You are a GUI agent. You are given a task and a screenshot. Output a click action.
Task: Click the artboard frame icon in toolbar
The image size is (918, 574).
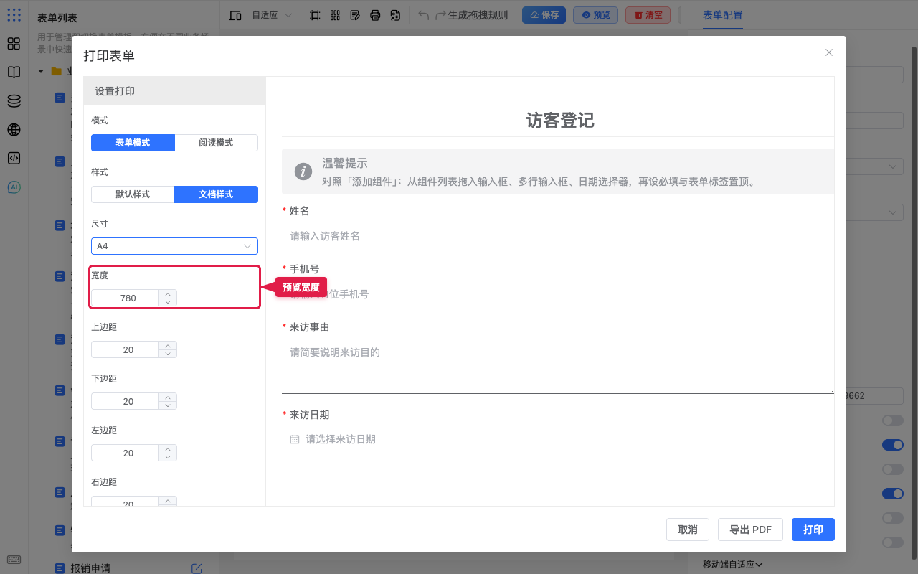pyautogui.click(x=315, y=15)
